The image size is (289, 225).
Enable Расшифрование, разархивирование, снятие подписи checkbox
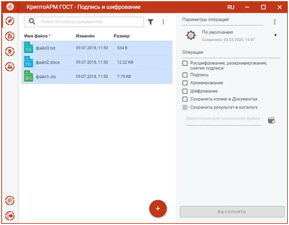(x=185, y=63)
